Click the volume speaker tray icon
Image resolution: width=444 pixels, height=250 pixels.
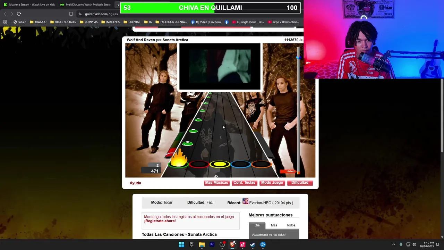pos(414,244)
